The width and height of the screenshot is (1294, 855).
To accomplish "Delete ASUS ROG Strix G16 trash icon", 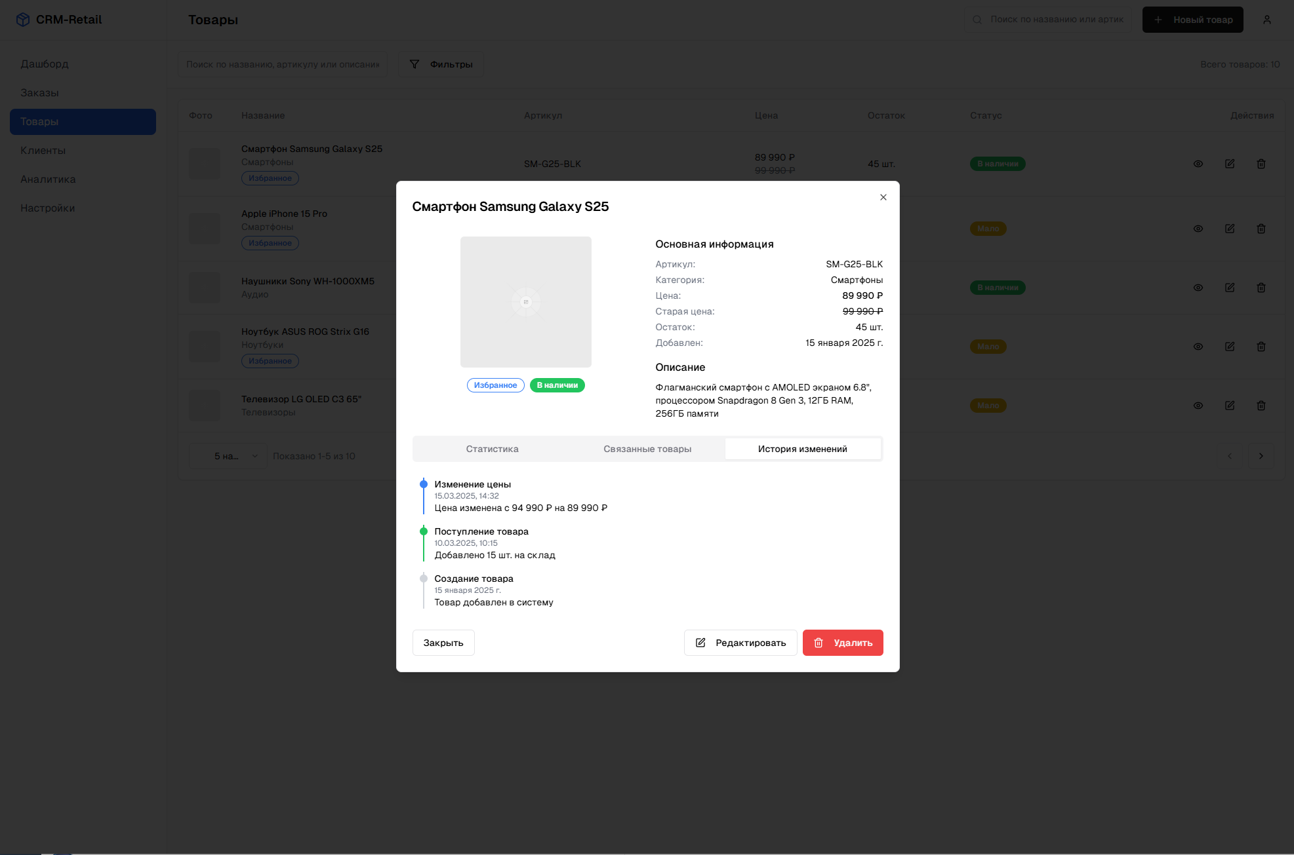I will pos(1261,347).
